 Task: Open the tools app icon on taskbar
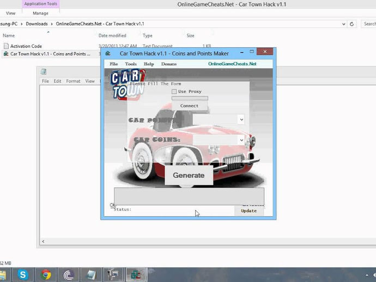click(113, 274)
